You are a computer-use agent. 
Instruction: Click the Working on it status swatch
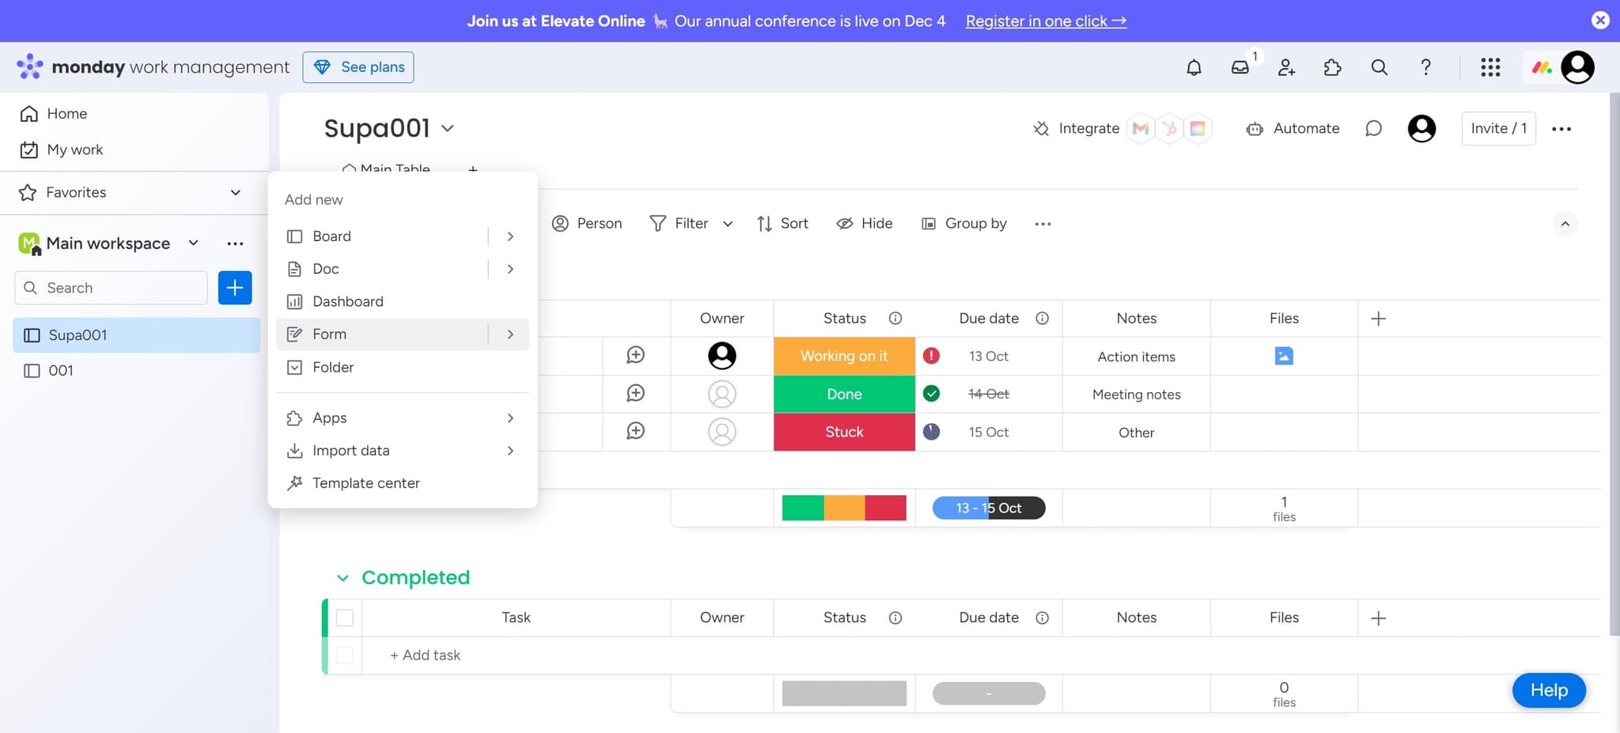843,356
